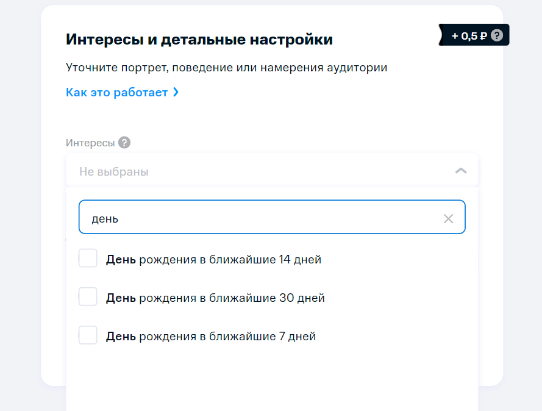Select the День рождения в ближайшие 14 дней label
Viewport: 542px width, 411px height.
point(213,260)
